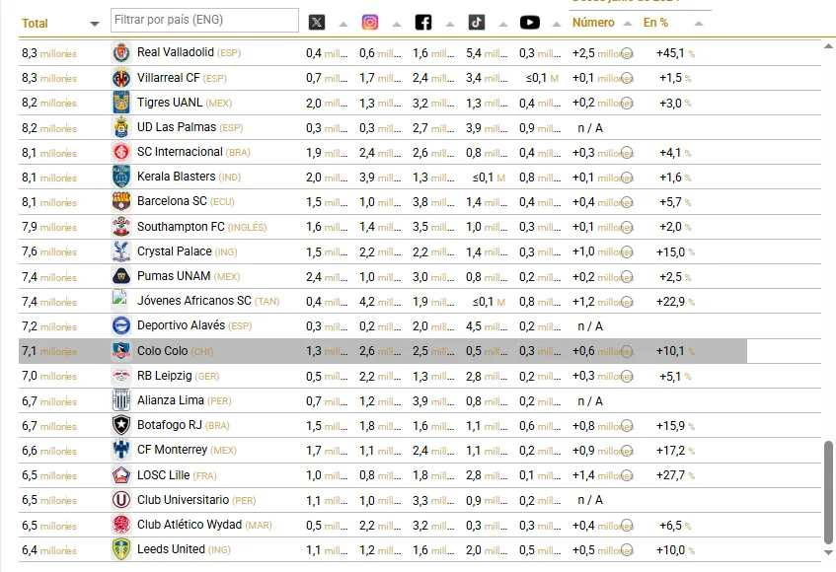This screenshot has height=572, width=836.
Task: Click sort arrow beside the TikTok icon
Action: pyautogui.click(x=502, y=24)
